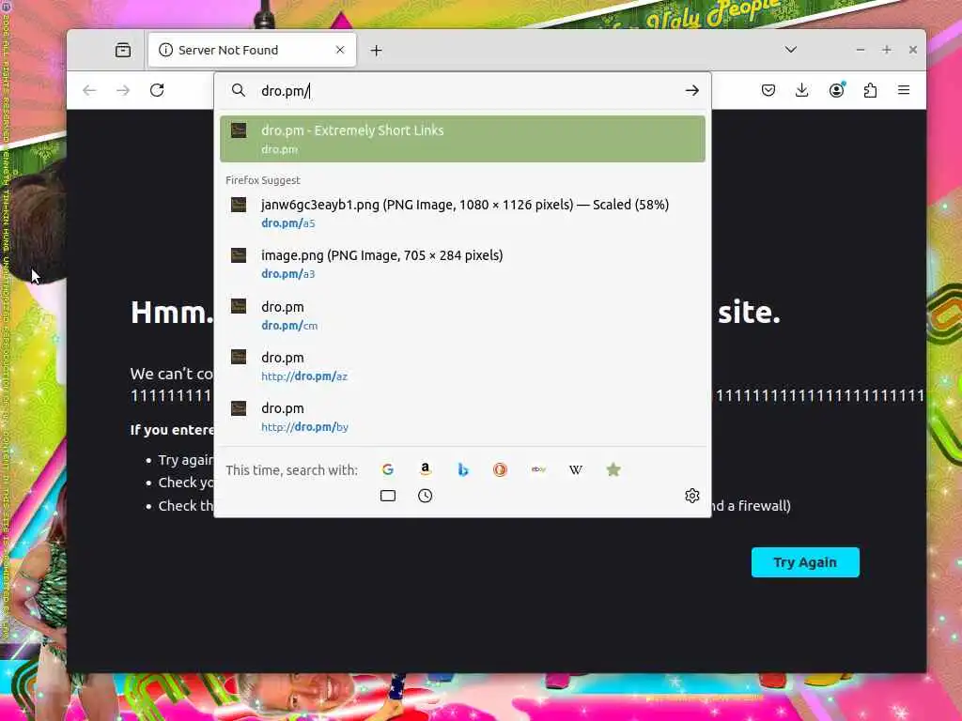Click the 'This time, search with:' label

(x=291, y=470)
